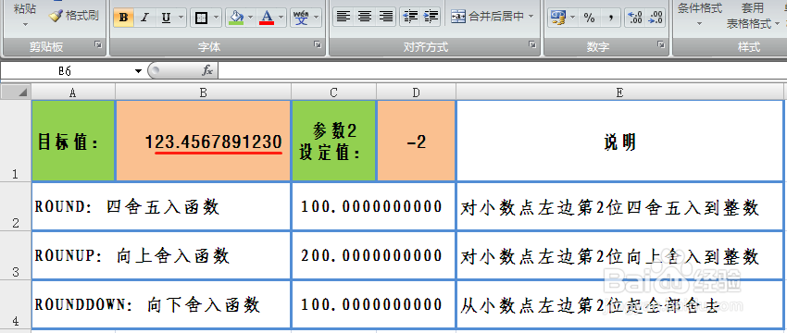Viewport: 787px width, 333px height.
Task: Open accounting format dropdown arrow
Action: pyautogui.click(x=573, y=18)
